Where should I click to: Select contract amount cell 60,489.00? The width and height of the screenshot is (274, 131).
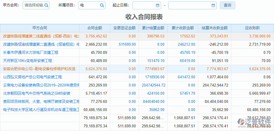99,61
